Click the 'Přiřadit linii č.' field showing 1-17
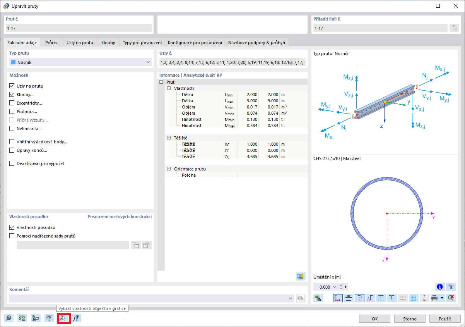This screenshot has height=327, width=465. pyautogui.click(x=380, y=28)
